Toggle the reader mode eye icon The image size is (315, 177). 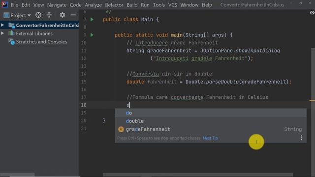tap(312, 13)
